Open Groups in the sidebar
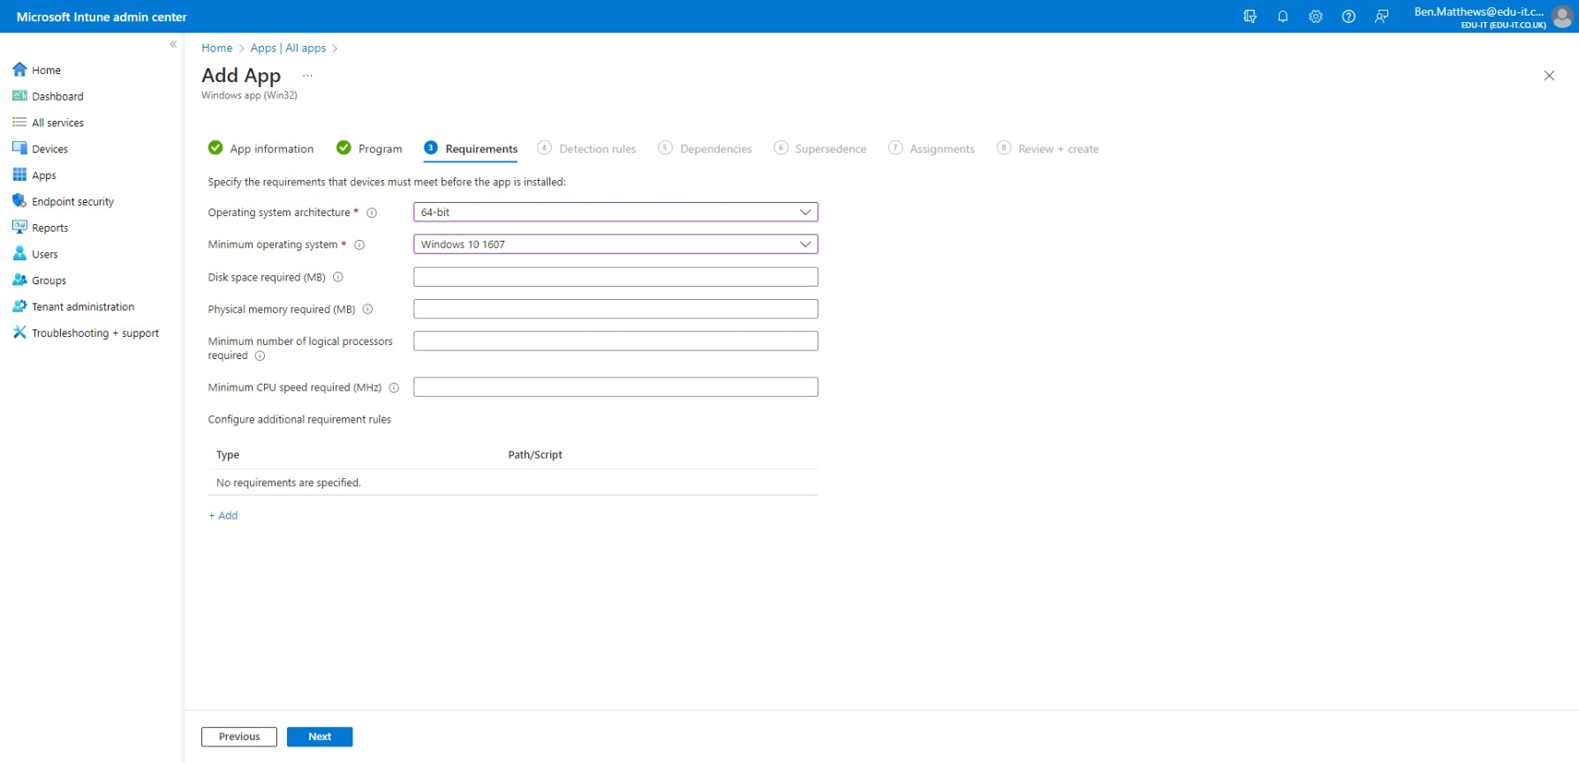The image size is (1579, 763). pyautogui.click(x=39, y=281)
